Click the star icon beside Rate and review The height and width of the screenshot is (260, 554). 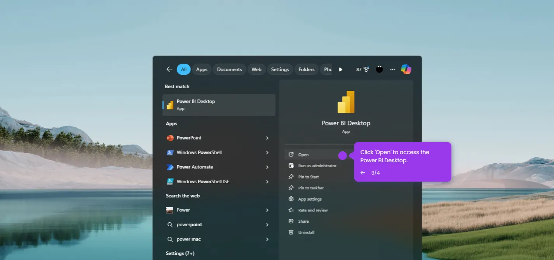[291, 210]
